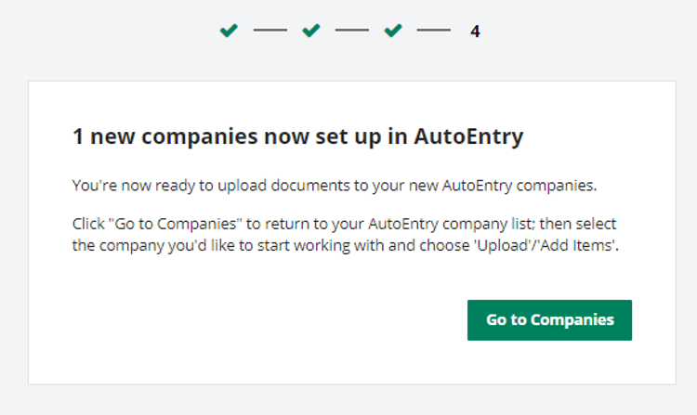Click empty white space left of green button

[279, 320]
